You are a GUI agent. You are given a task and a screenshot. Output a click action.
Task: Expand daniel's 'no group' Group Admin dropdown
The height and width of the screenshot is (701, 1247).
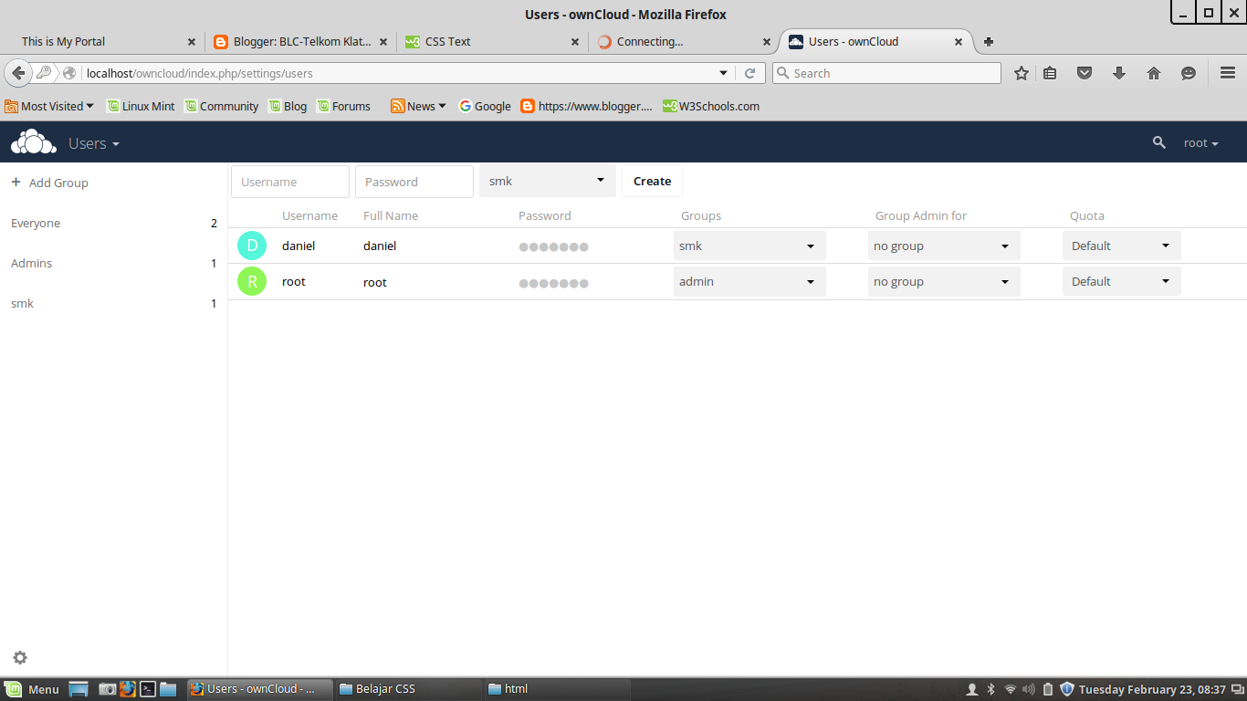point(943,246)
